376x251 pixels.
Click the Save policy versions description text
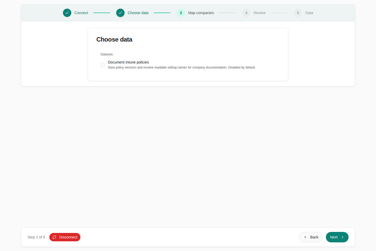click(182, 67)
